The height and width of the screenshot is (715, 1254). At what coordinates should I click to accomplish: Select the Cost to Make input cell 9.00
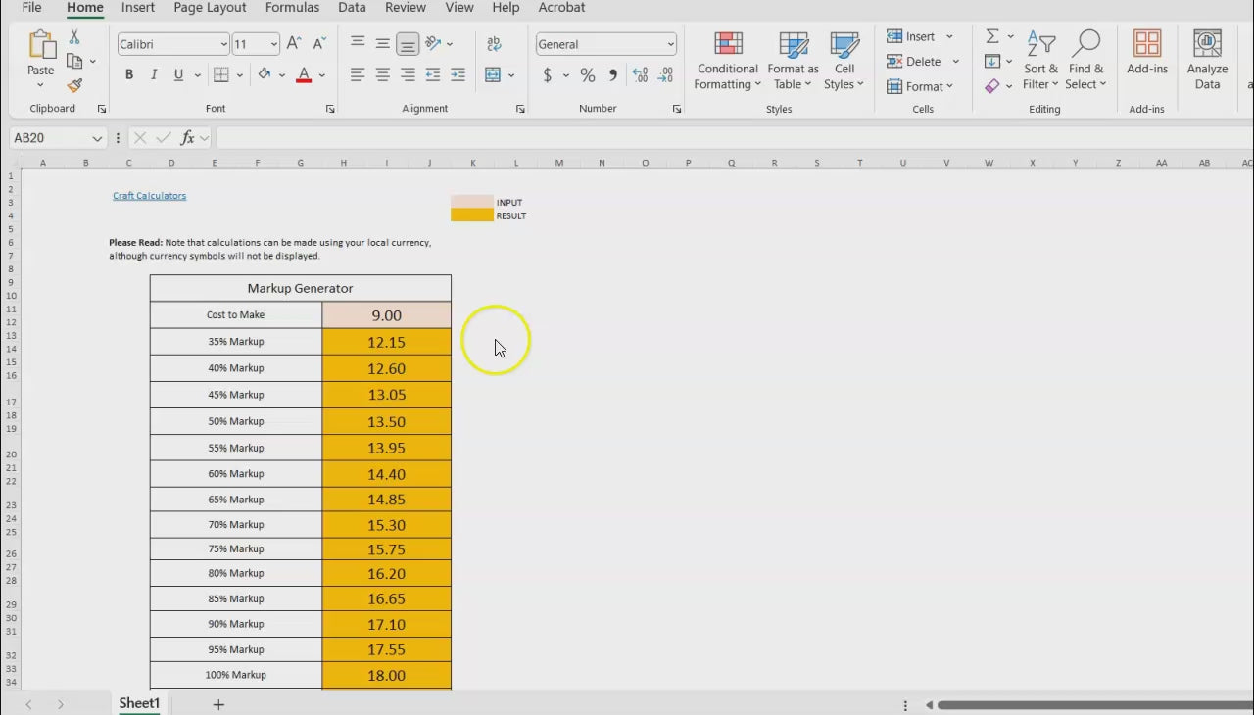tap(386, 315)
